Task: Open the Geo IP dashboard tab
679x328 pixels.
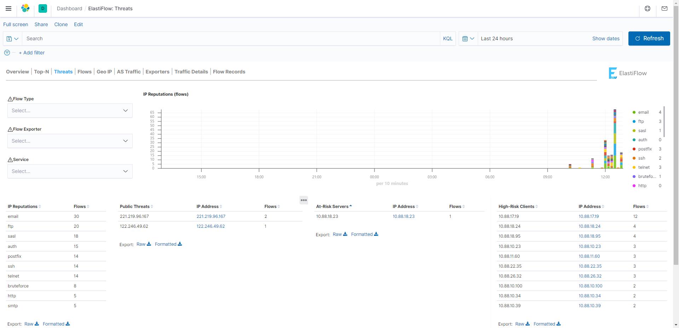Action: (104, 72)
